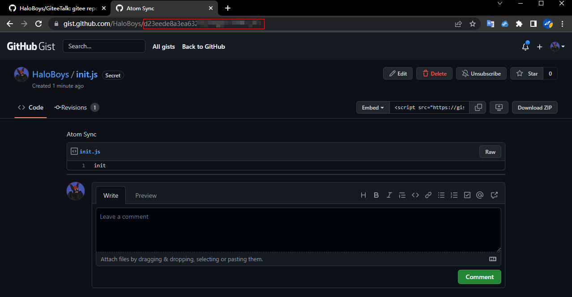Screen dimensions: 572x297
Task: Insert a bulleted list in comment
Action: [441, 195]
